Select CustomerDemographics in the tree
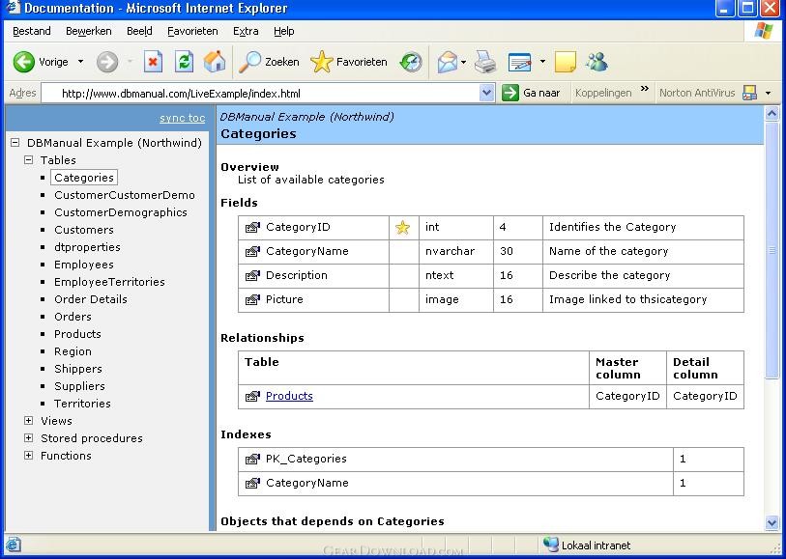 pos(121,212)
